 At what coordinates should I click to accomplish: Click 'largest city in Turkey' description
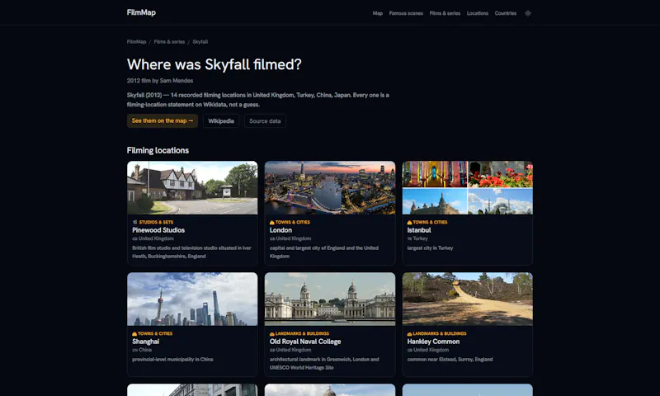pos(430,247)
